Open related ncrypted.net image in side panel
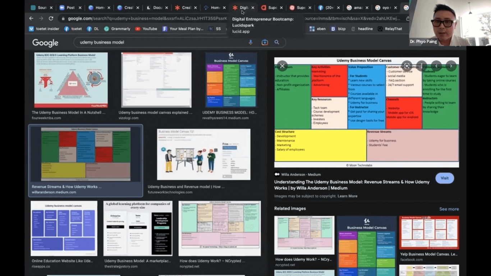Screen dimensions: 491x276 coord(304,235)
